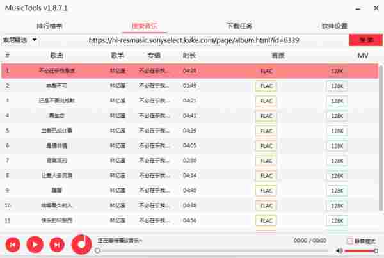Play the previous track
The width and height of the screenshot is (384, 258).
tap(13, 245)
